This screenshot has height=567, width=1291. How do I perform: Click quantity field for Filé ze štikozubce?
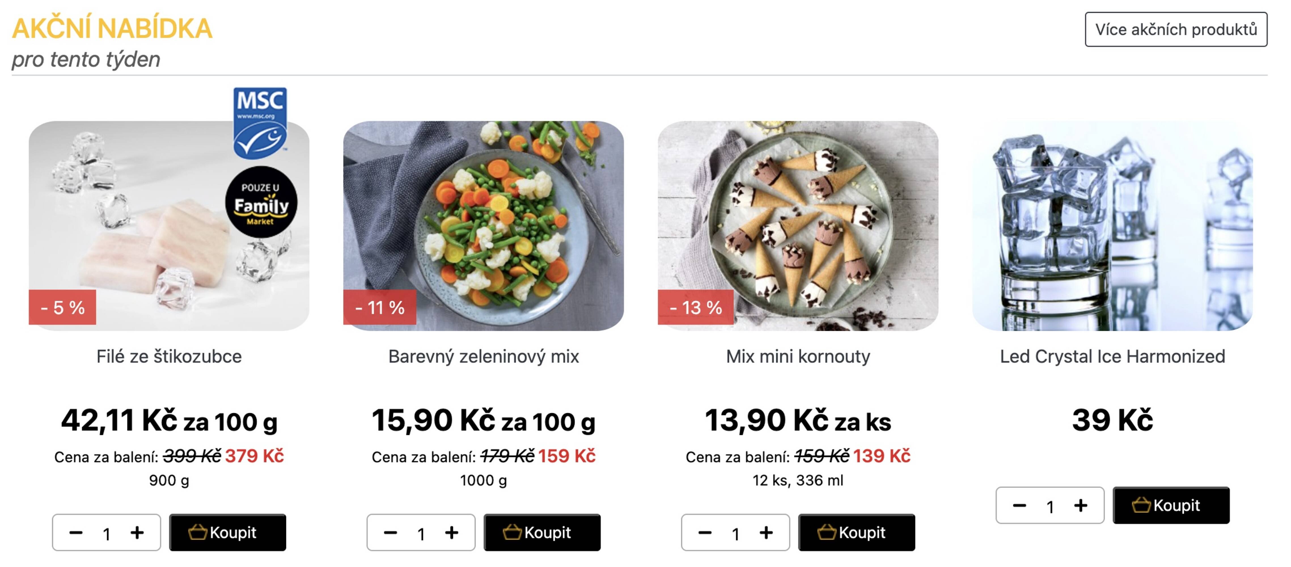click(x=106, y=534)
